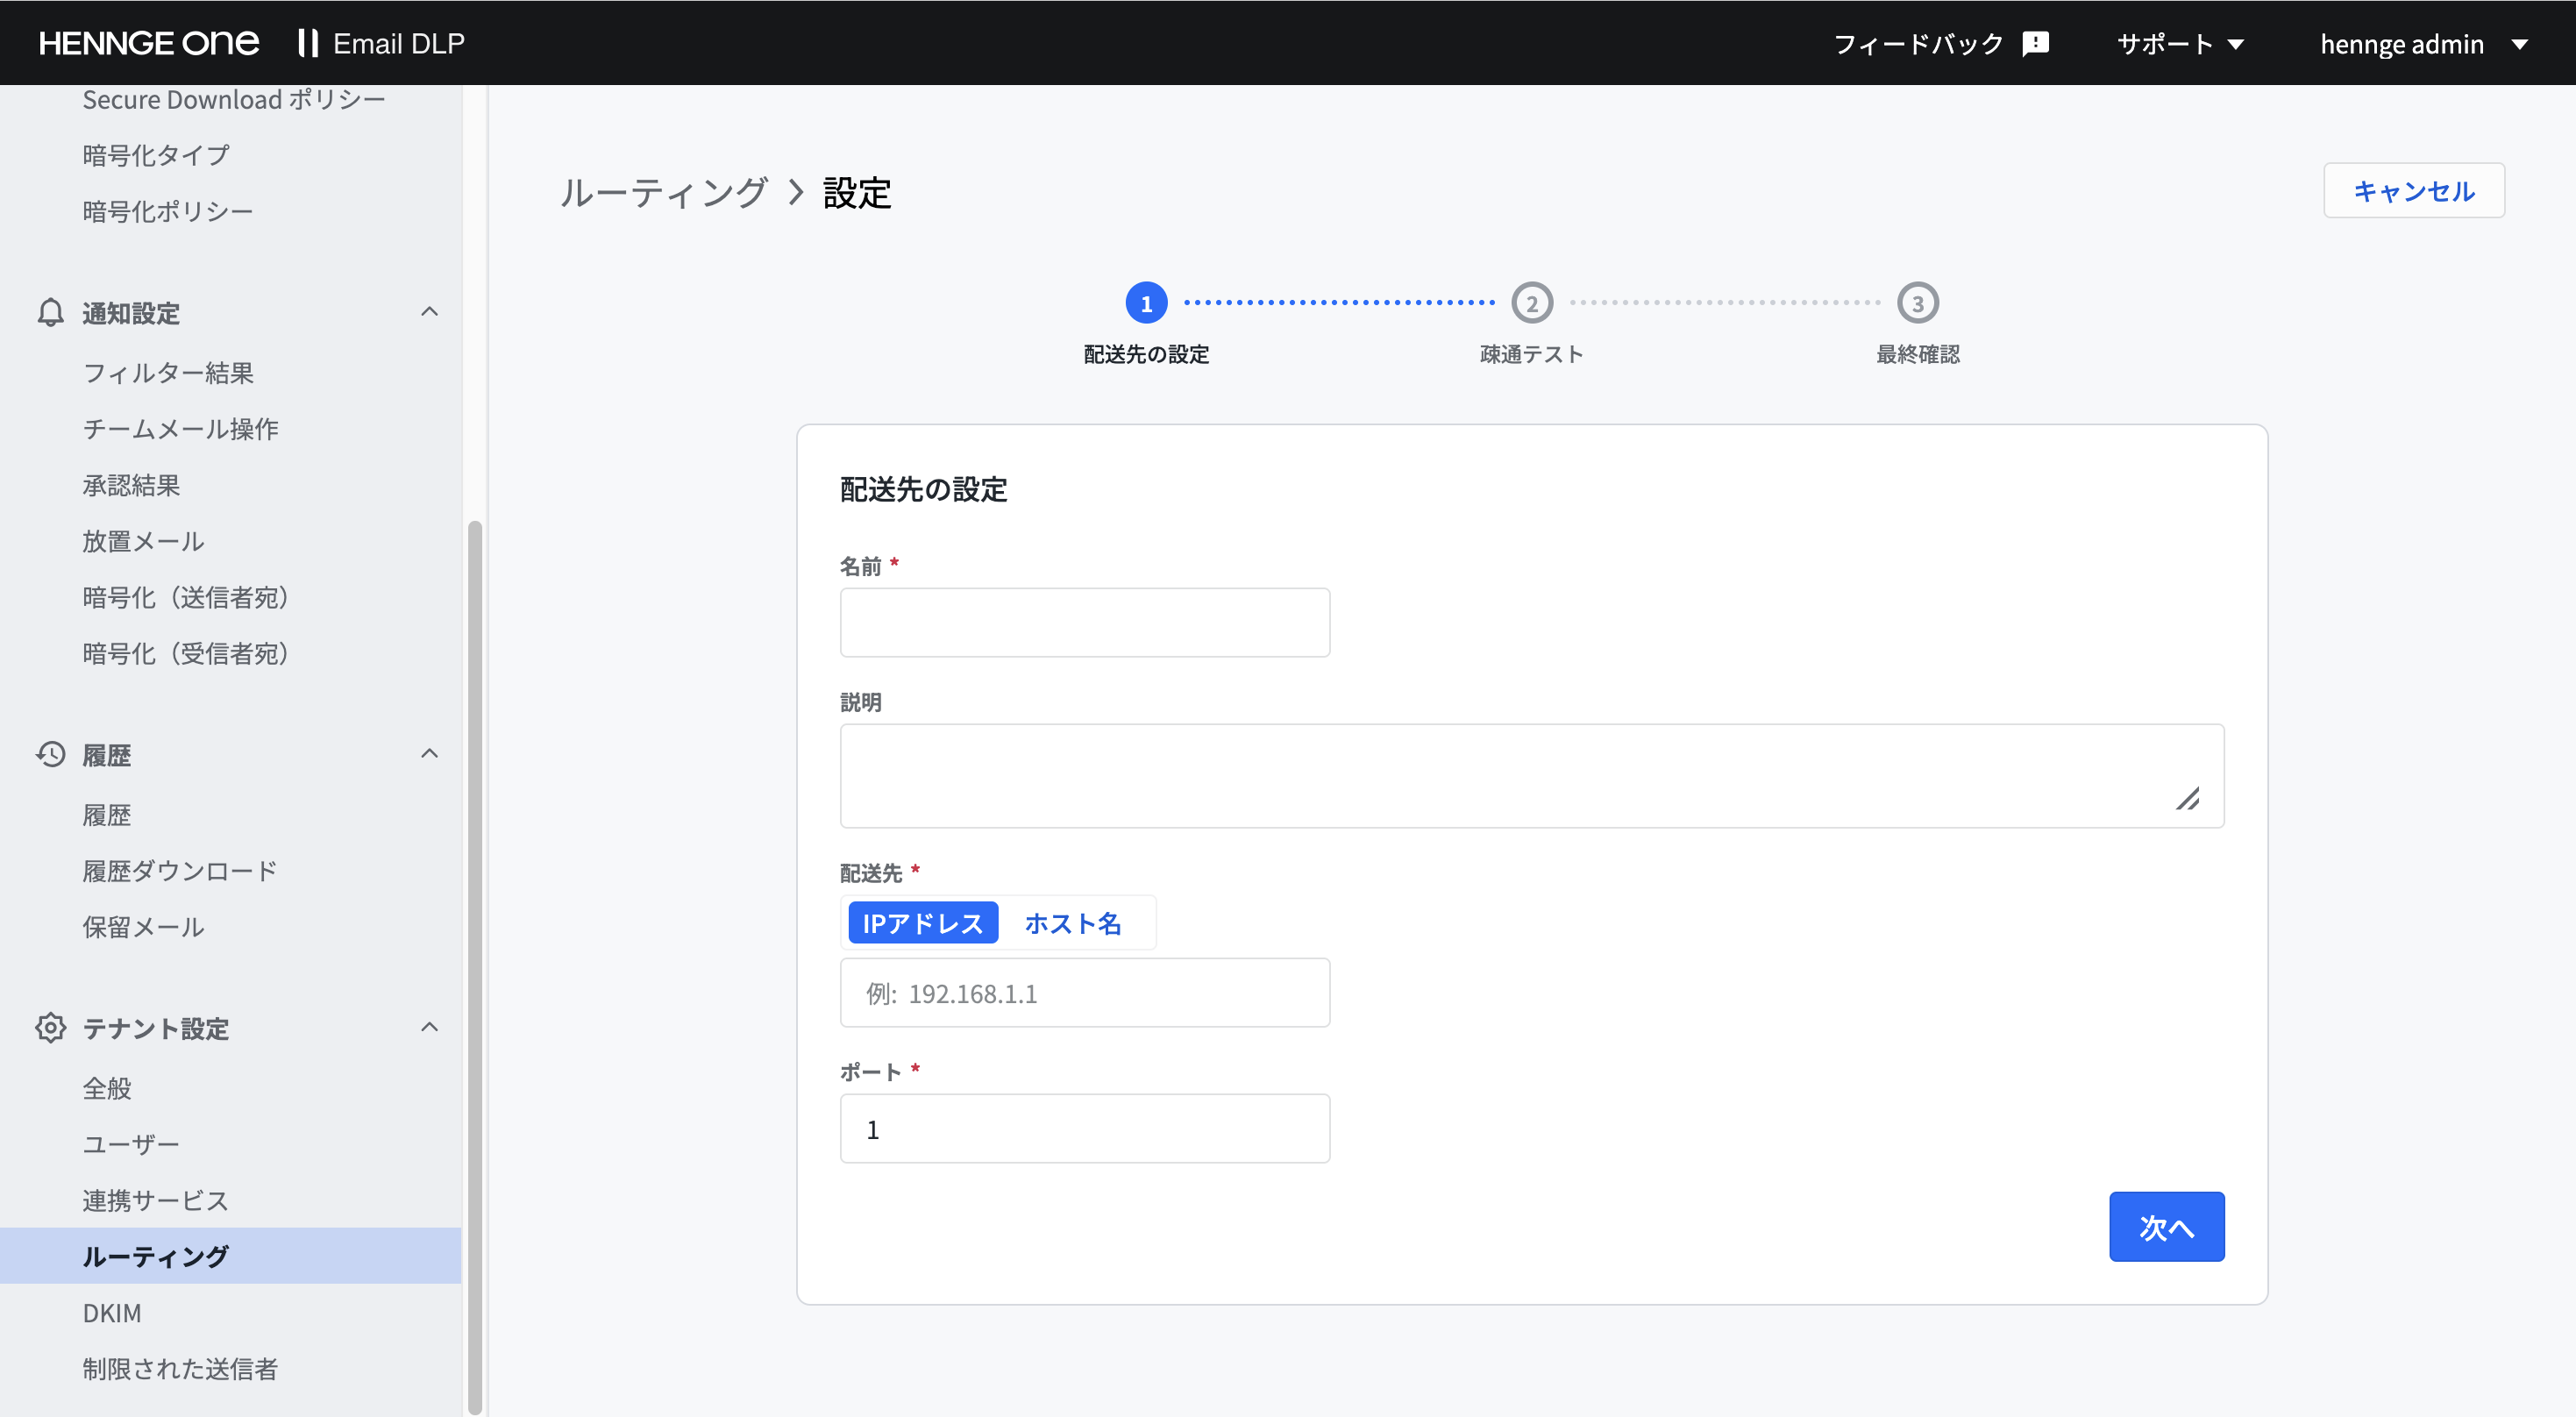The width and height of the screenshot is (2576, 1417).
Task: Click the フィードバック link in header
Action: click(x=1918, y=44)
